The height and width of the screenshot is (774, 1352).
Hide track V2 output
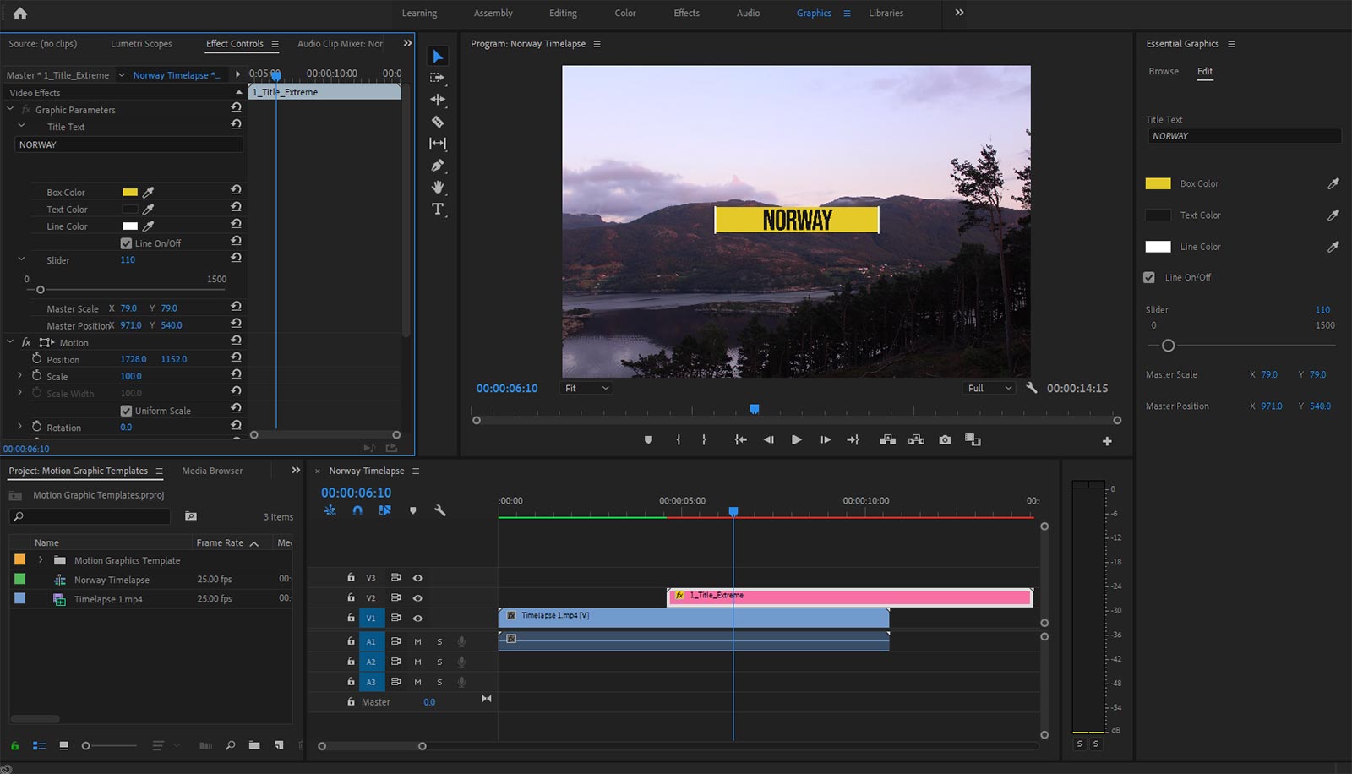coord(417,598)
